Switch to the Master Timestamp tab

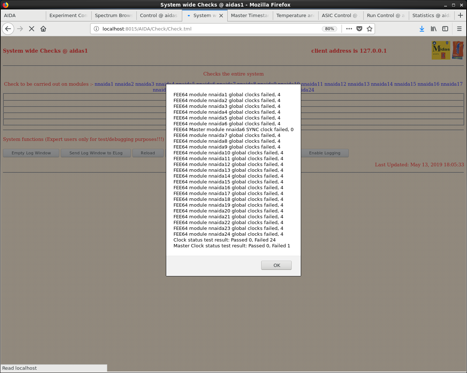pyautogui.click(x=250, y=15)
